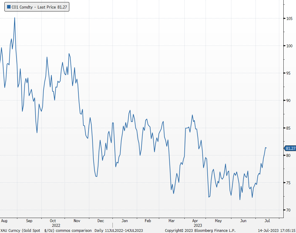
Task: Click the Mar month axis label
Action: coord(171,221)
